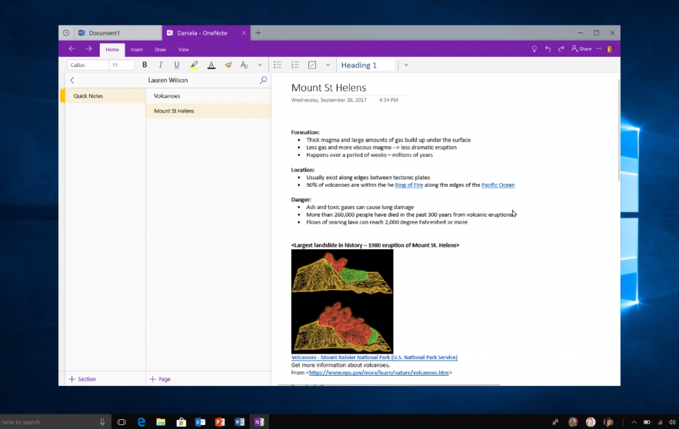This screenshot has width=679, height=429.
Task: Clear formatting with the A eraser icon
Action: pyautogui.click(x=244, y=65)
